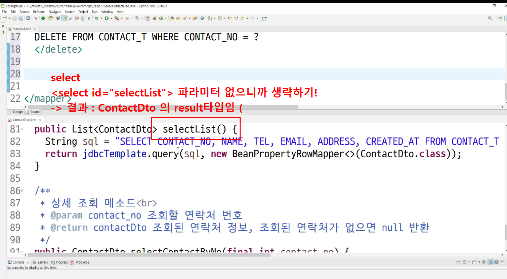
Task: Click the Forward navigation arrow
Action: [x=252, y=18]
